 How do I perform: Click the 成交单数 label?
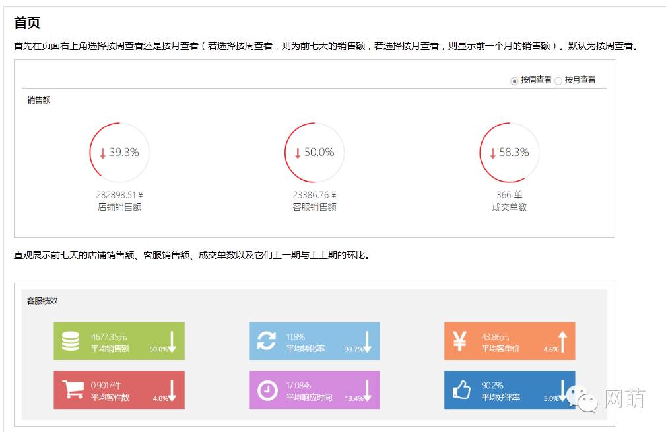coord(510,207)
